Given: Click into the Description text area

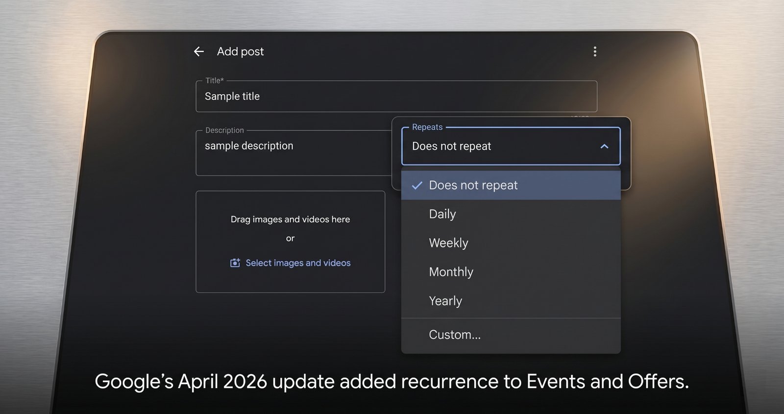Looking at the screenshot, I should pyautogui.click(x=294, y=153).
